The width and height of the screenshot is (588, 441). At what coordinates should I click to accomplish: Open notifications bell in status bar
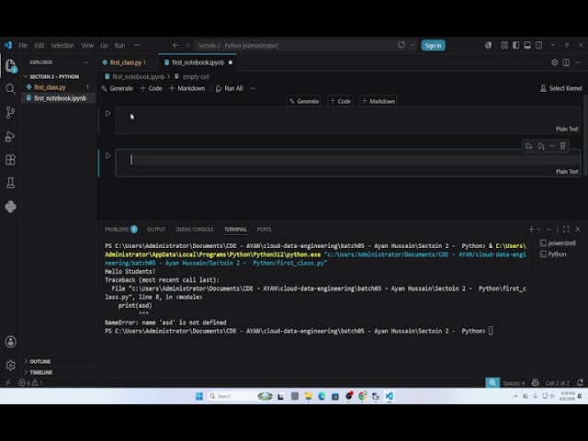pos(580,383)
